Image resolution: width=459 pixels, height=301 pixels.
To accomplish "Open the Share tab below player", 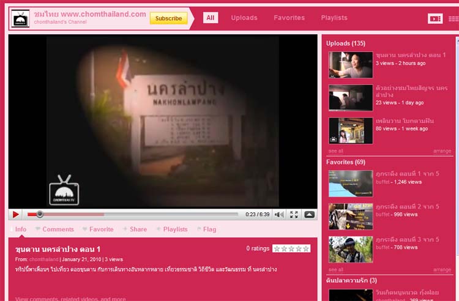I will pyautogui.click(x=138, y=229).
